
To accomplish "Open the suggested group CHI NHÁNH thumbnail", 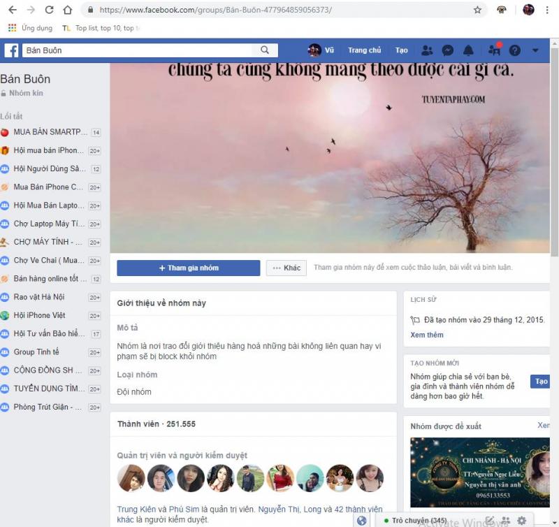I will pos(479,472).
